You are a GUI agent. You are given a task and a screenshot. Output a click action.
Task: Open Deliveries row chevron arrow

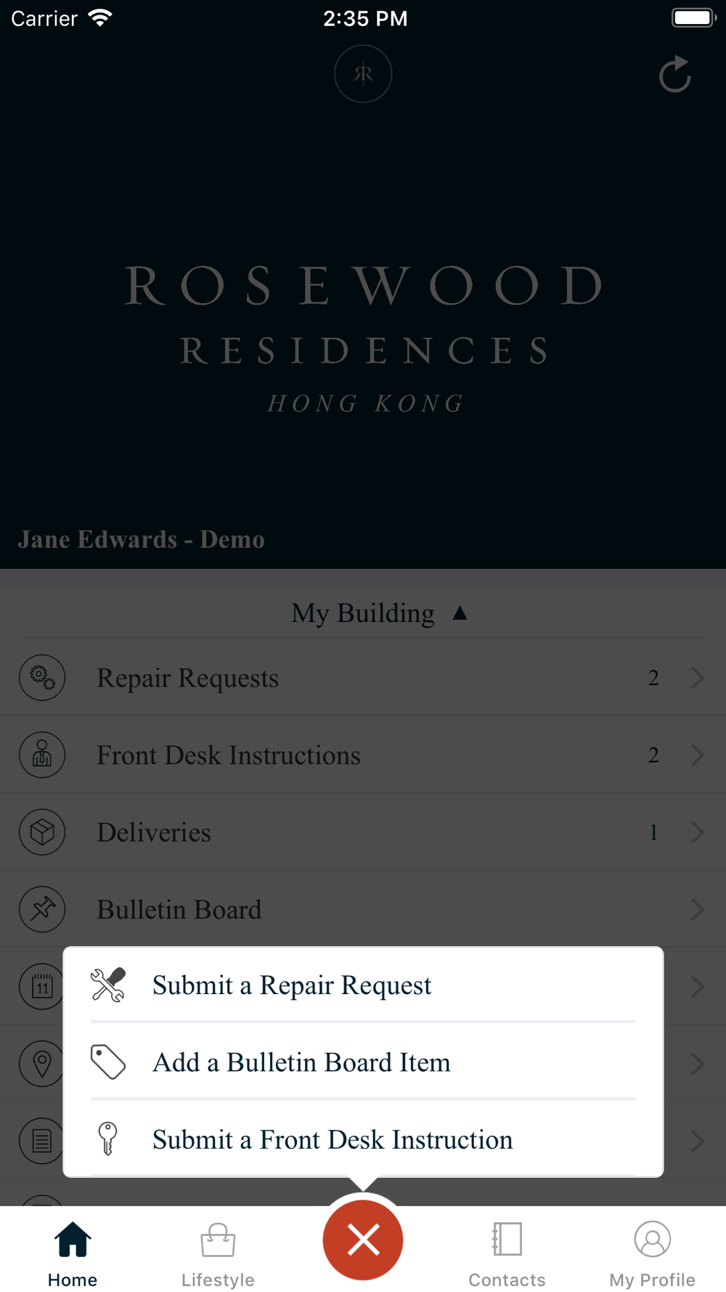pyautogui.click(x=698, y=832)
